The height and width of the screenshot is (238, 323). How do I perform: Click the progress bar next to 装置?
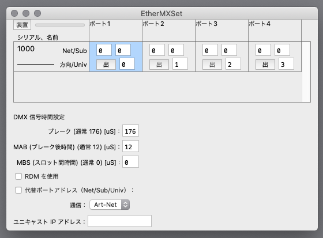[x=60, y=25]
